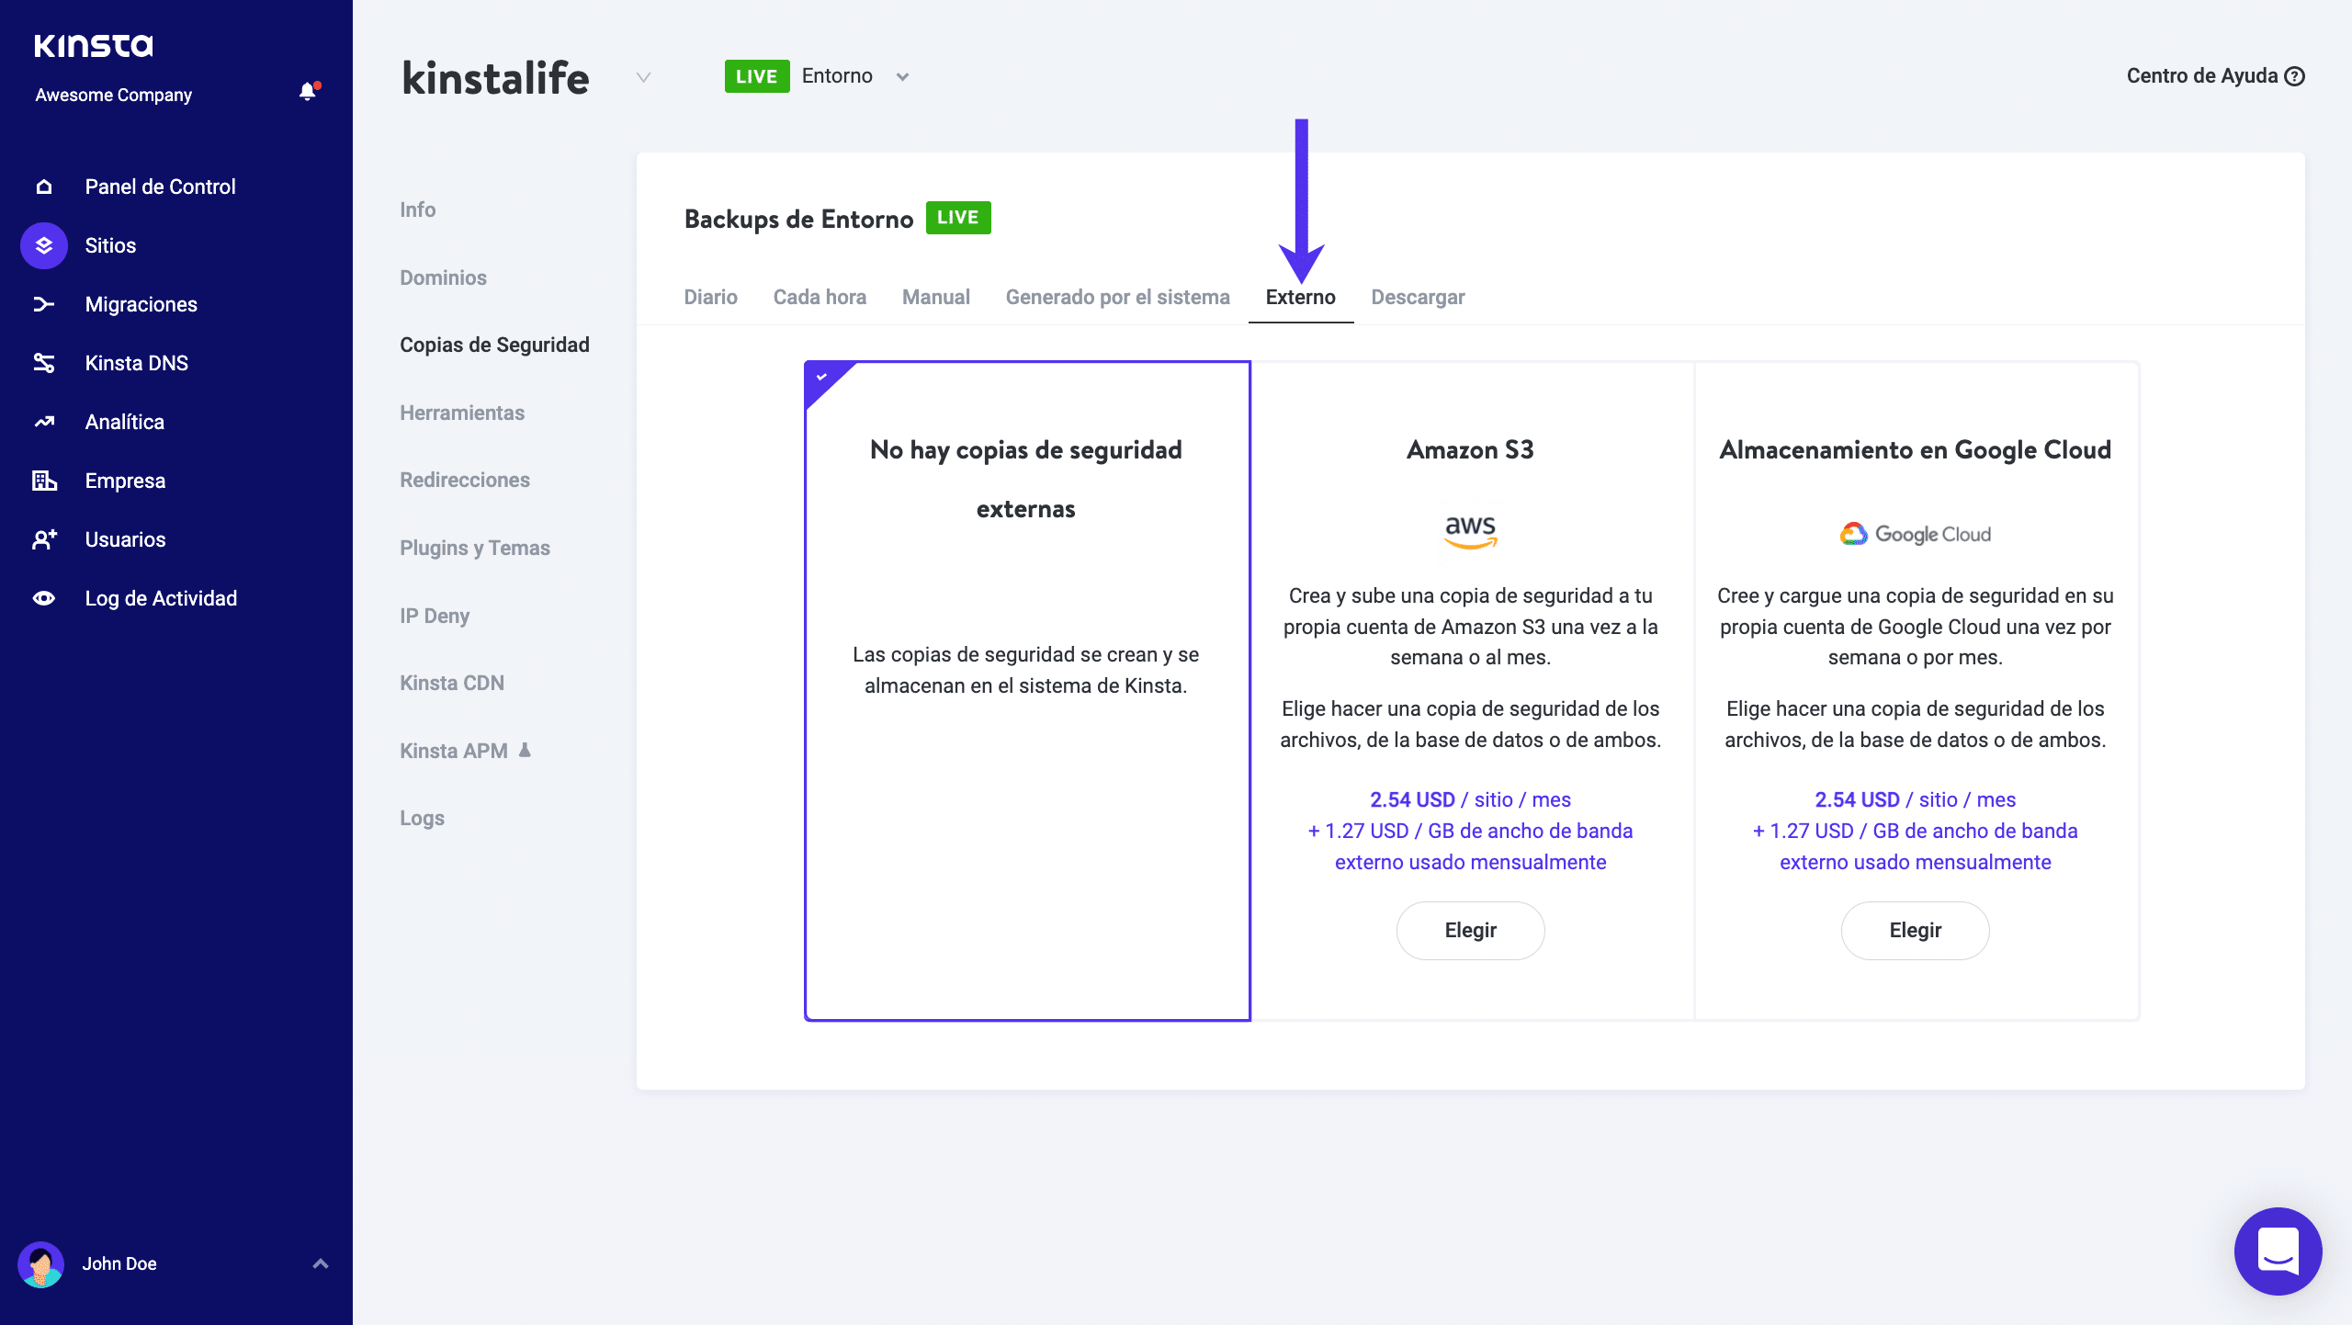The height and width of the screenshot is (1325, 2352).
Task: Open Analítica trend chart icon
Action: pyautogui.click(x=44, y=423)
